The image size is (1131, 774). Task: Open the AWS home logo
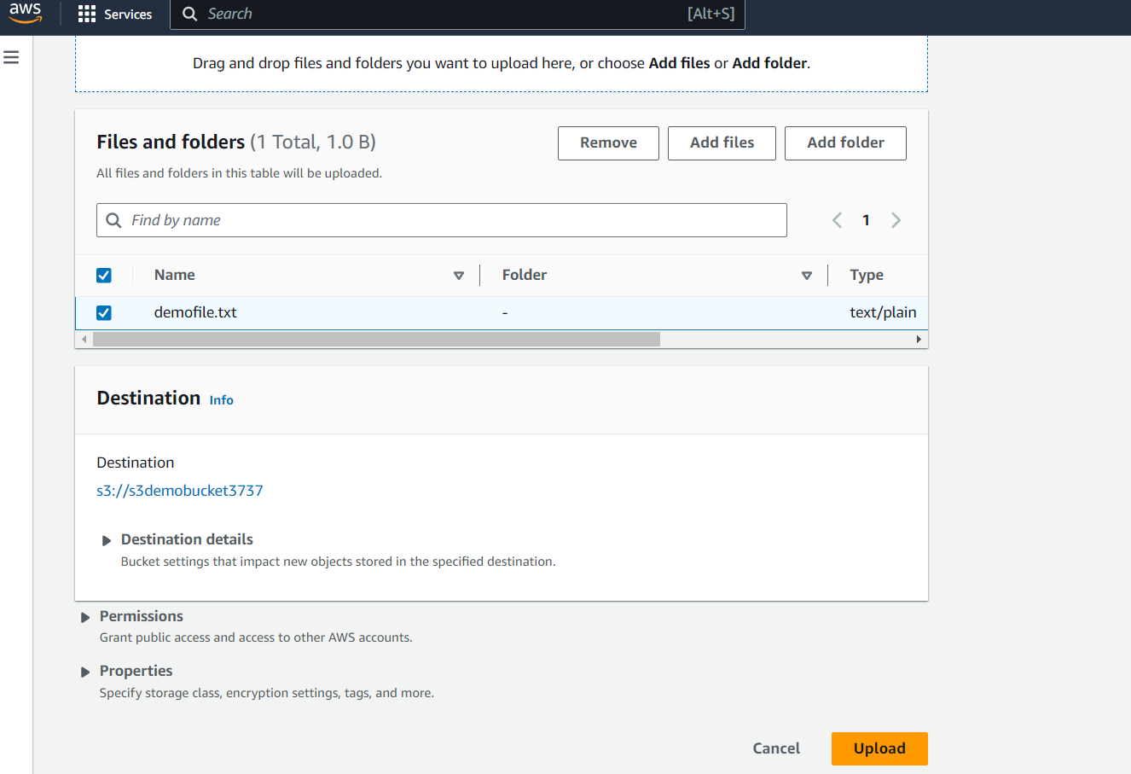click(x=26, y=13)
